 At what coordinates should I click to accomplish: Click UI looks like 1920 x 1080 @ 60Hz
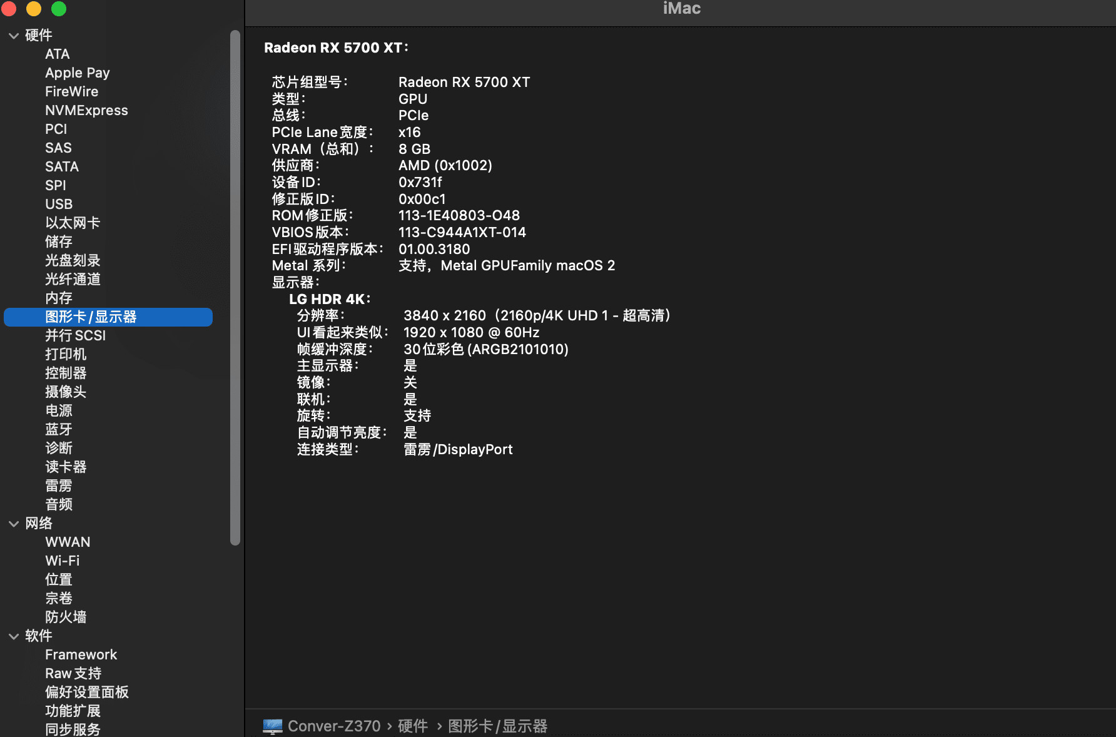(472, 332)
